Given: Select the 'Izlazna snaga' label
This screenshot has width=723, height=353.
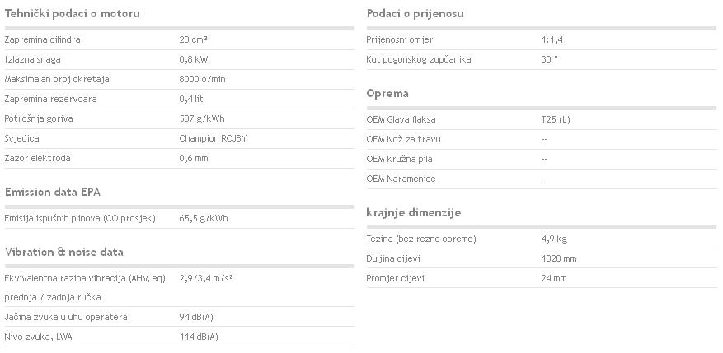Looking at the screenshot, I should [32, 59].
